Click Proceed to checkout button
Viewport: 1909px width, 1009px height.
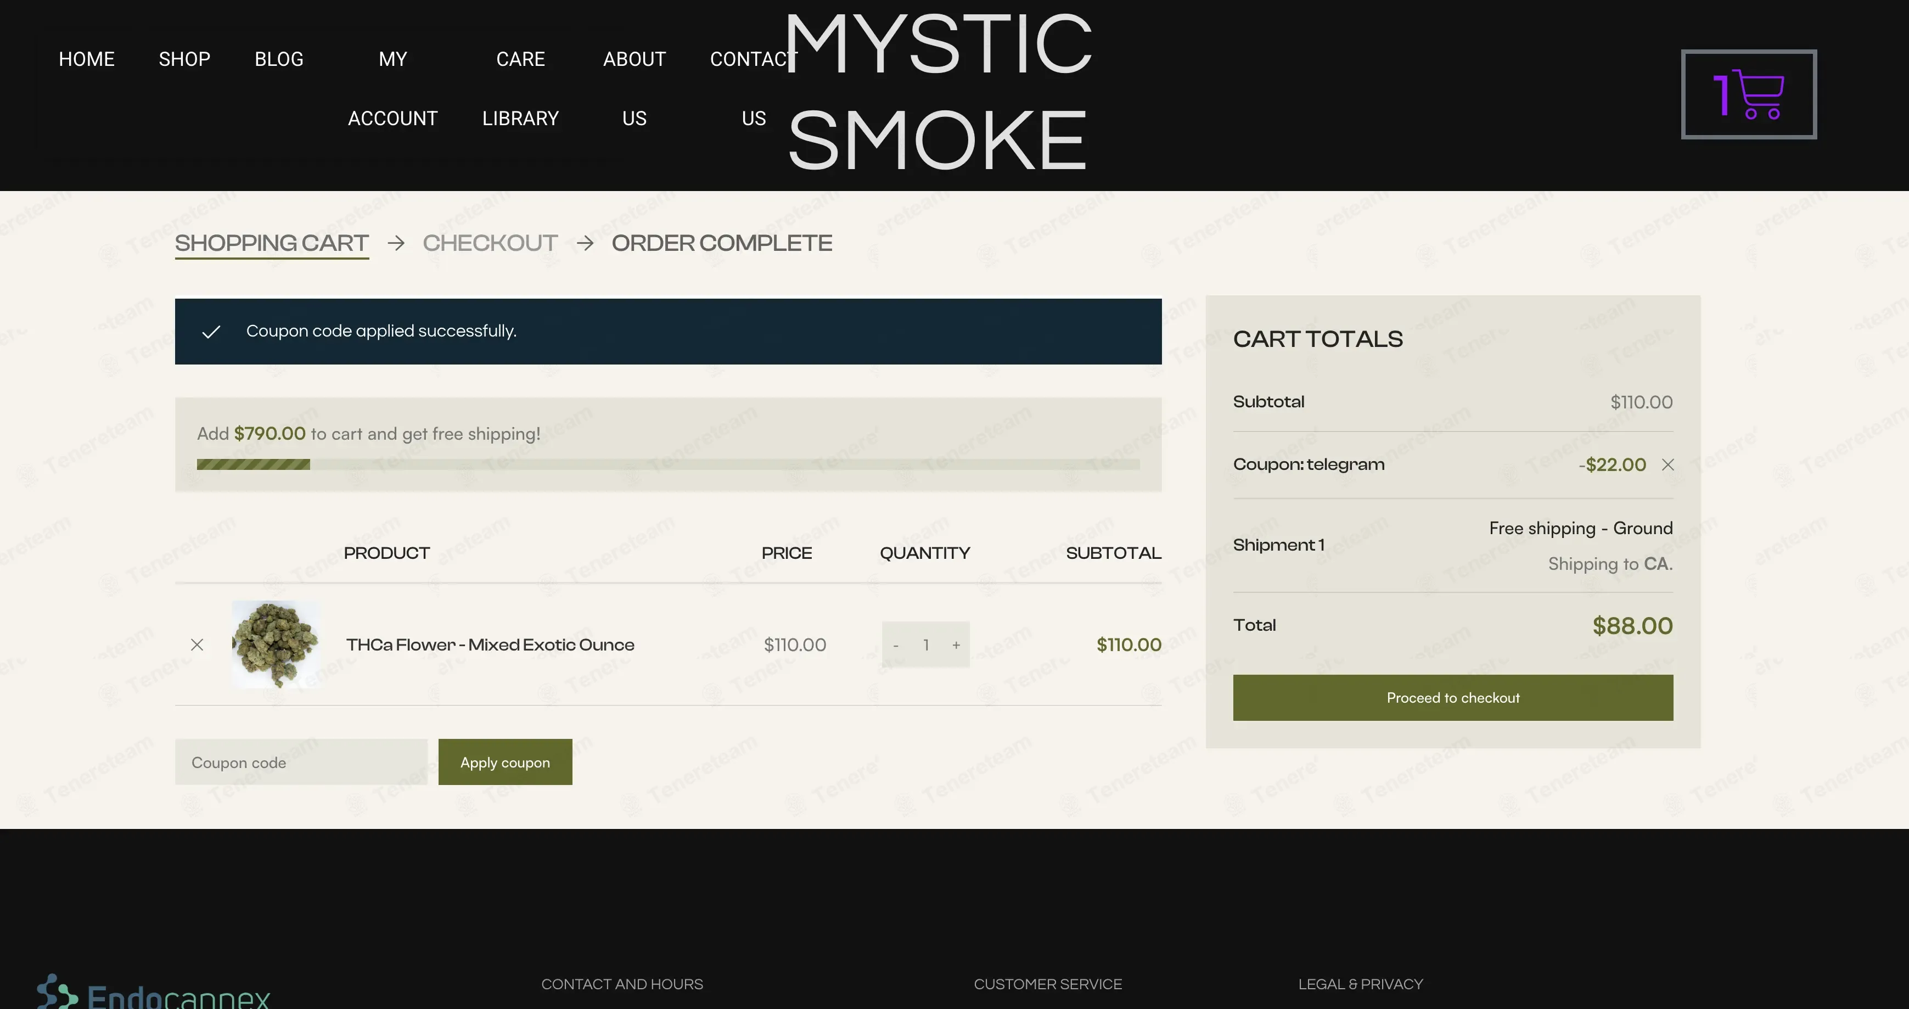click(1452, 698)
